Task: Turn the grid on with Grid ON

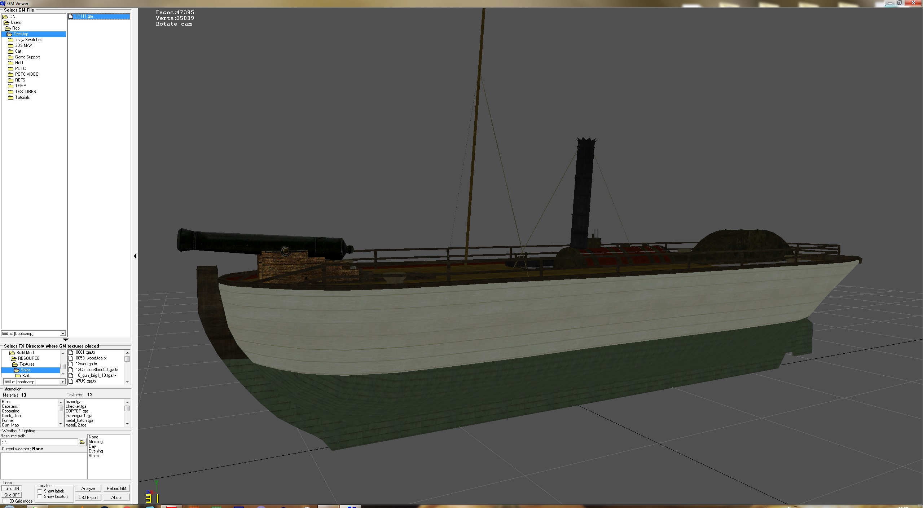Action: point(12,489)
